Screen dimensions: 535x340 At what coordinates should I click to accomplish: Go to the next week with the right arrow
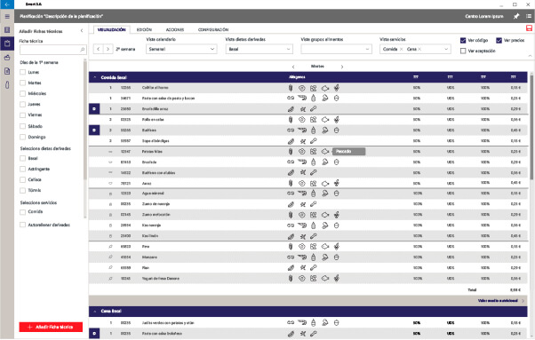coord(108,50)
